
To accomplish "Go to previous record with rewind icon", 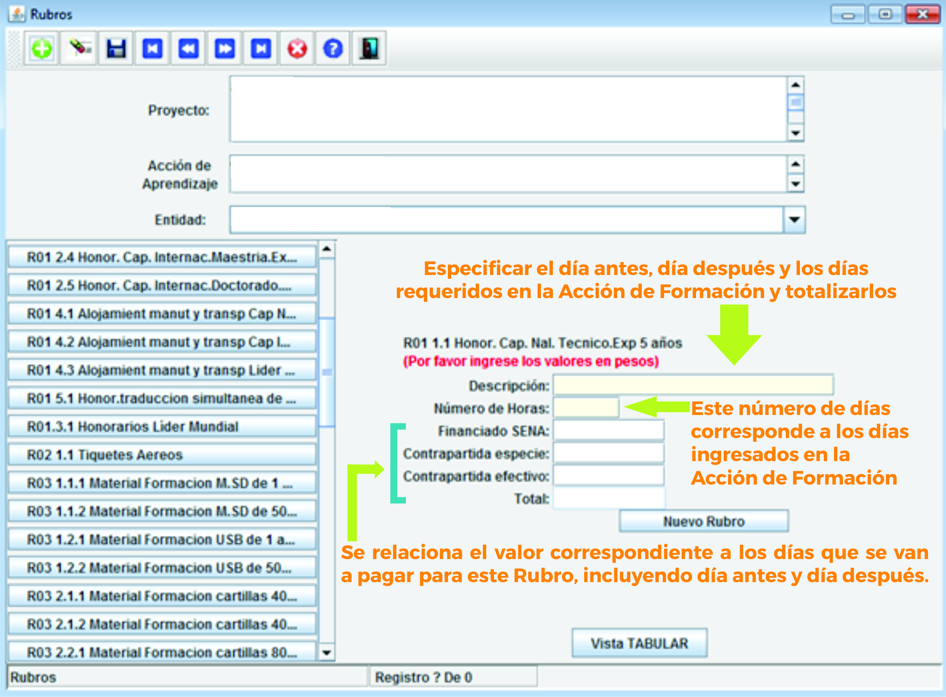I will pos(189,49).
